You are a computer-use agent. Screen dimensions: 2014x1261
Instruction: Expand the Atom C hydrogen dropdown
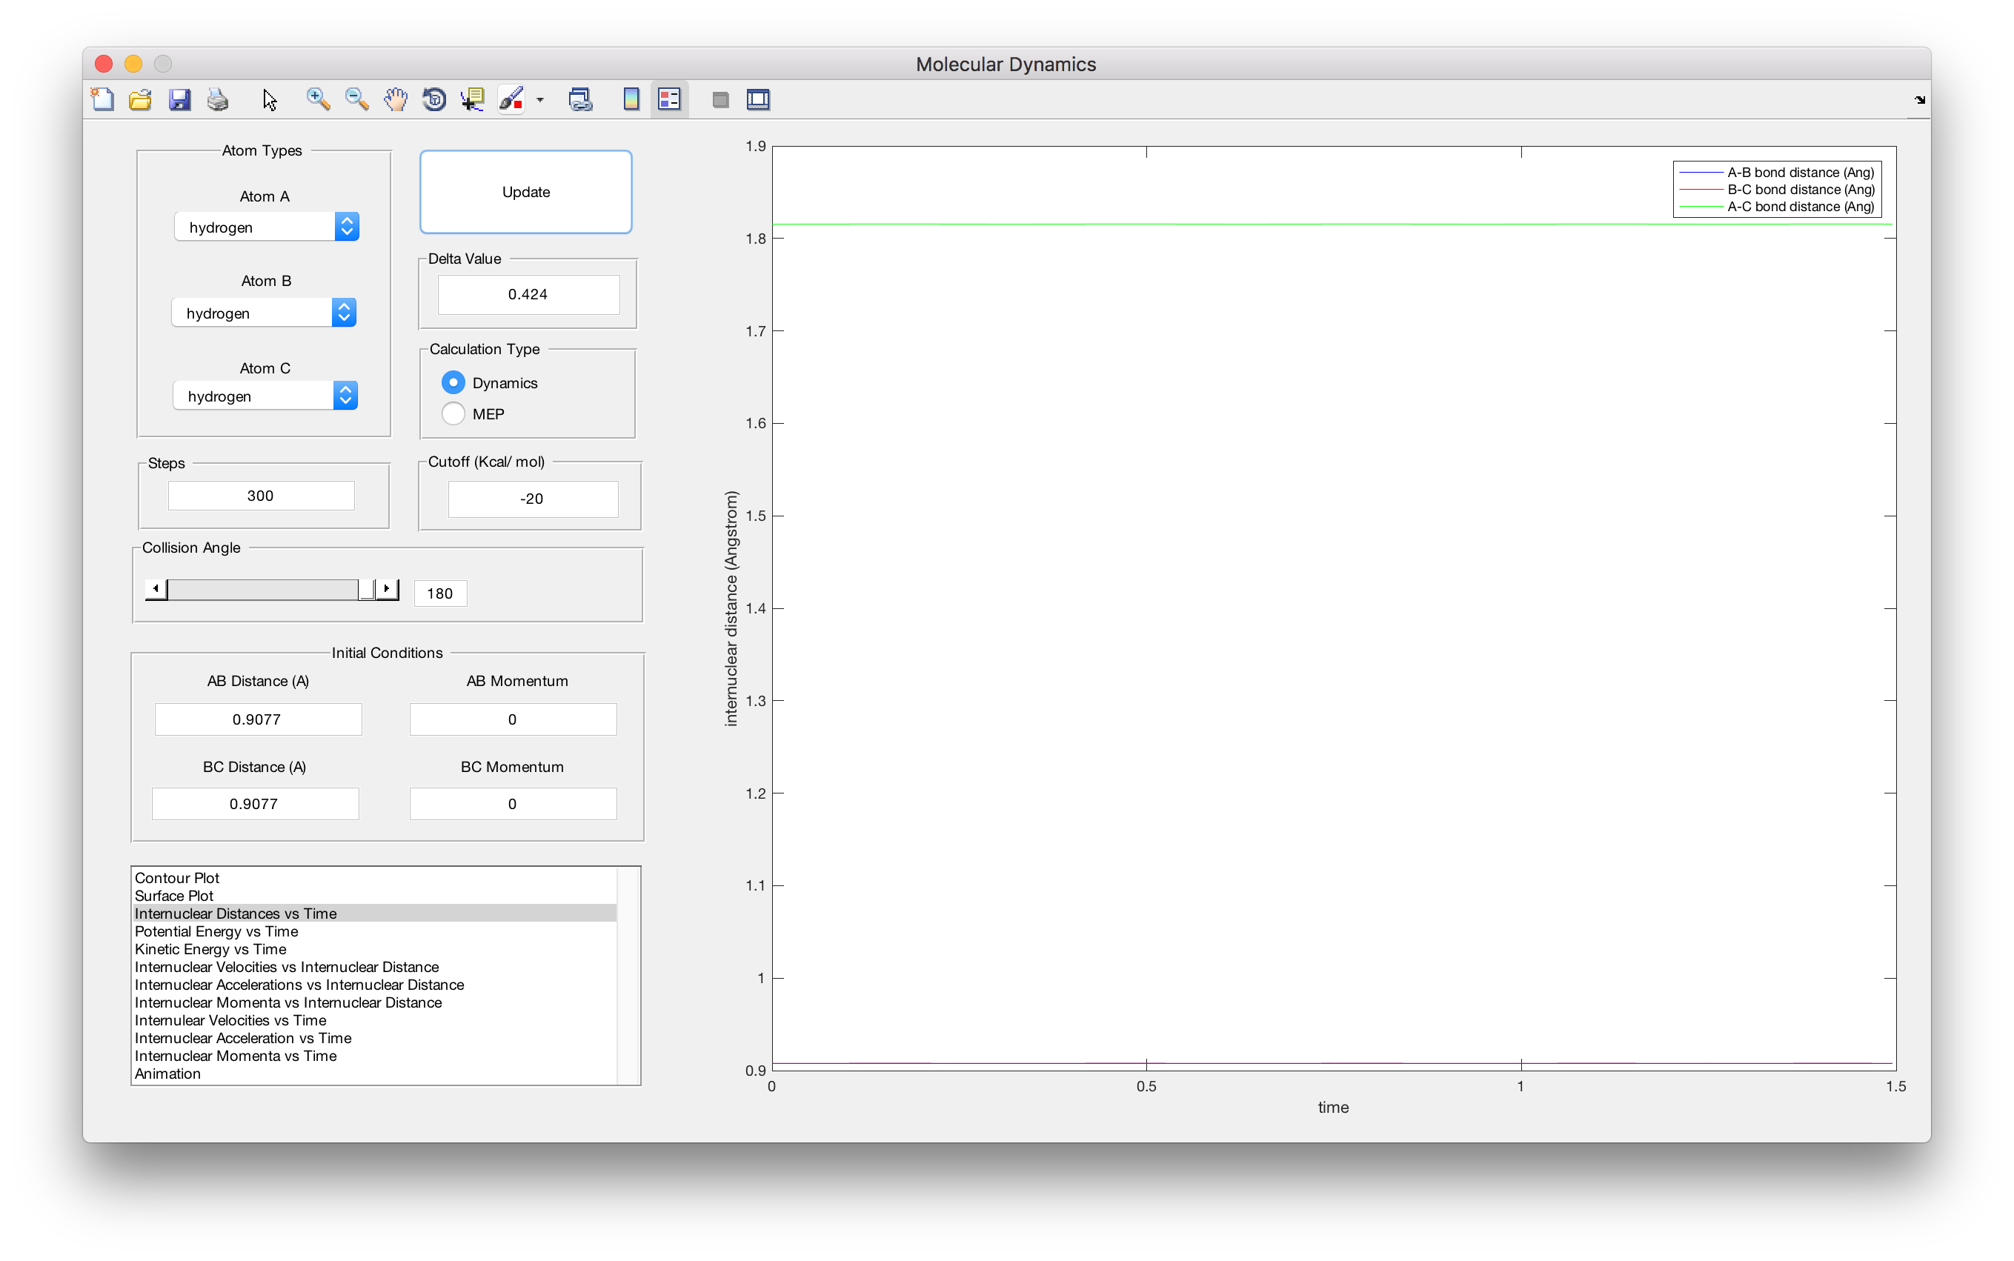point(265,396)
